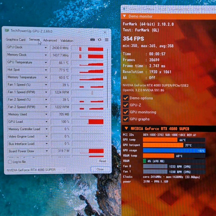Viewport: 216px width, 216px height.
Task: Open the Bus Interface Load dropdown
Action: coord(47,144)
